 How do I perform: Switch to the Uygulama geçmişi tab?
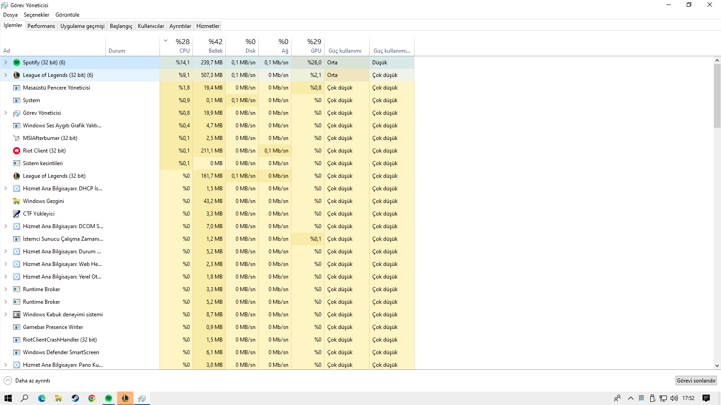82,26
